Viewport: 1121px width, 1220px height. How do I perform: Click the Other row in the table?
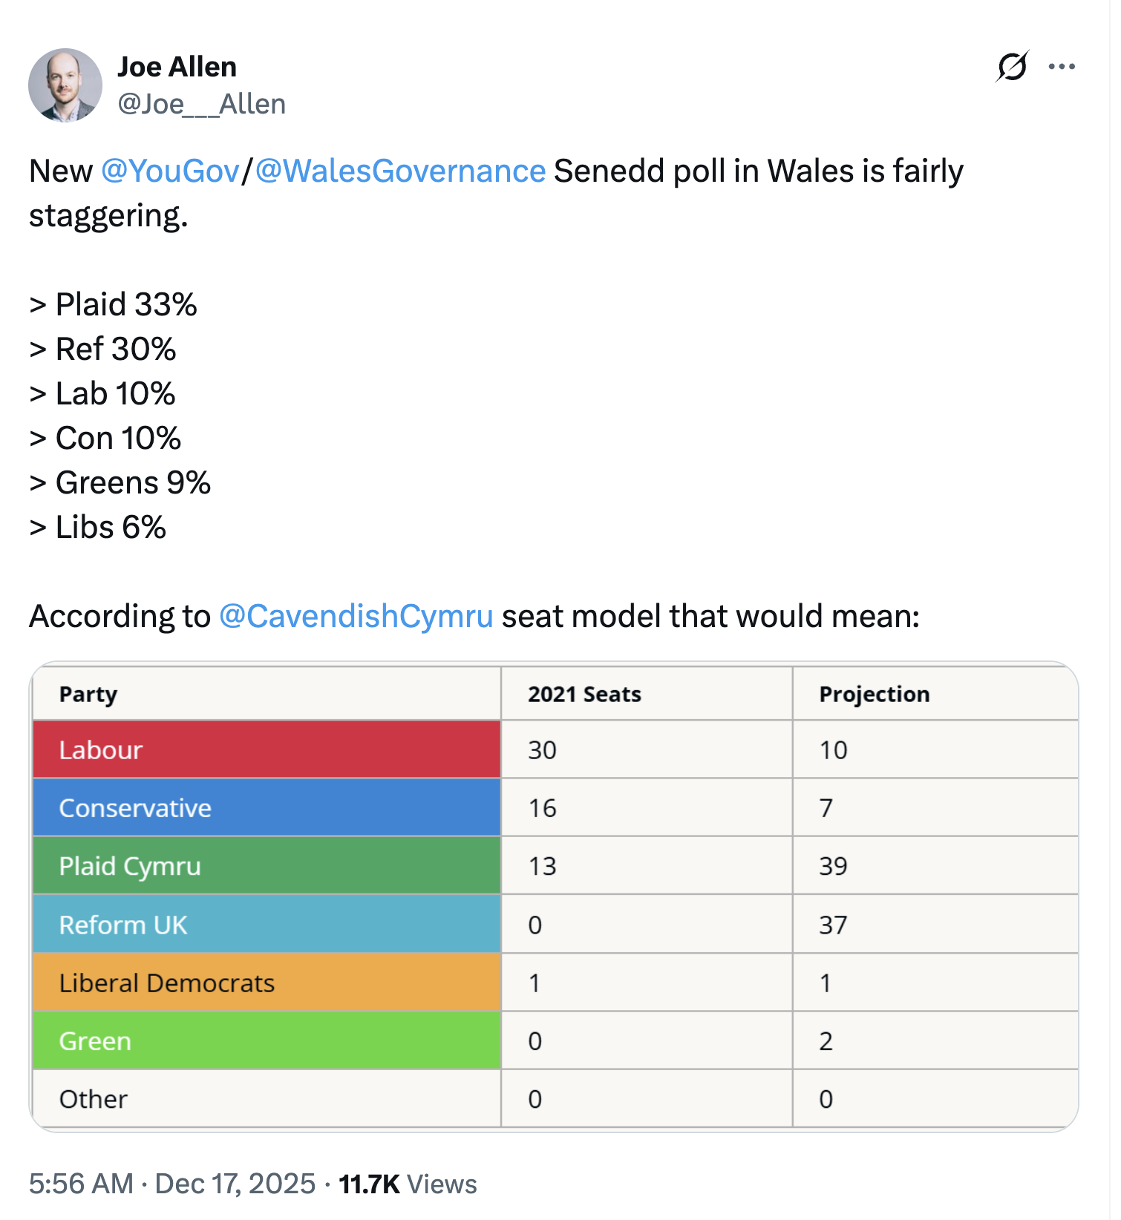coord(267,1098)
